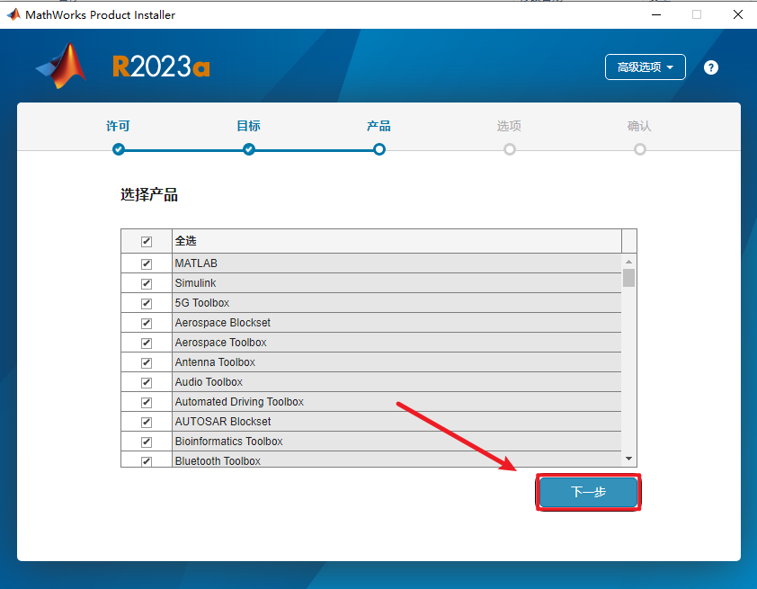Select the Antenna Toolbox row text
This screenshot has width=757, height=589.
pos(215,362)
